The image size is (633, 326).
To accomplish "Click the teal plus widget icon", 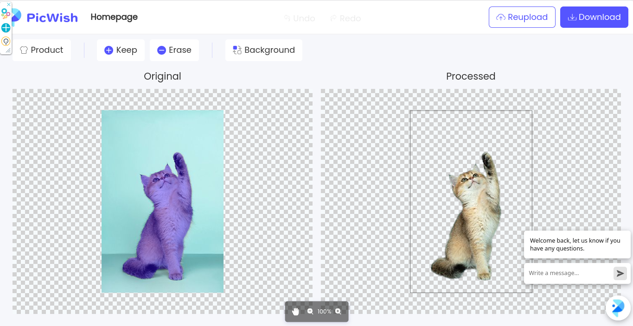I will tap(6, 28).
